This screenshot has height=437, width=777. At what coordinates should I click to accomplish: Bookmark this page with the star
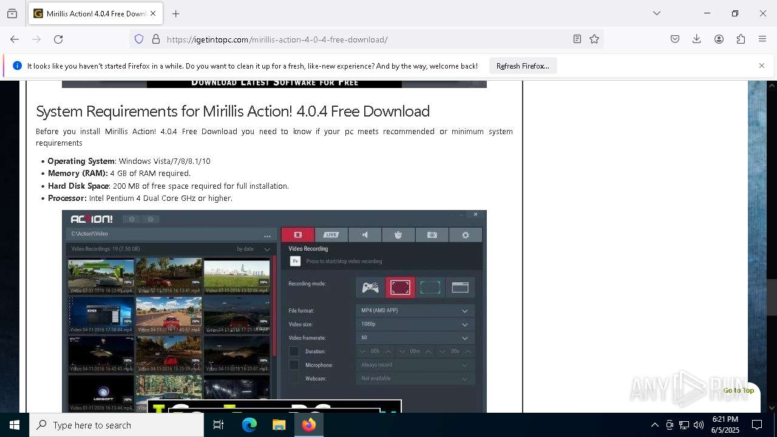pyautogui.click(x=594, y=39)
